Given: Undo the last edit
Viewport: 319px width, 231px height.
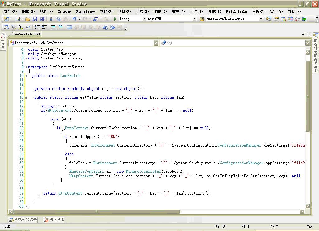Looking at the screenshot, I should coord(74,19).
